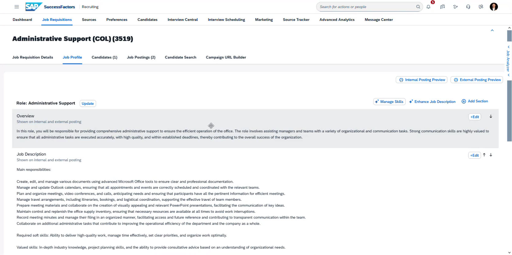Move Job Description section up
The height and width of the screenshot is (255, 512).
pos(484,155)
